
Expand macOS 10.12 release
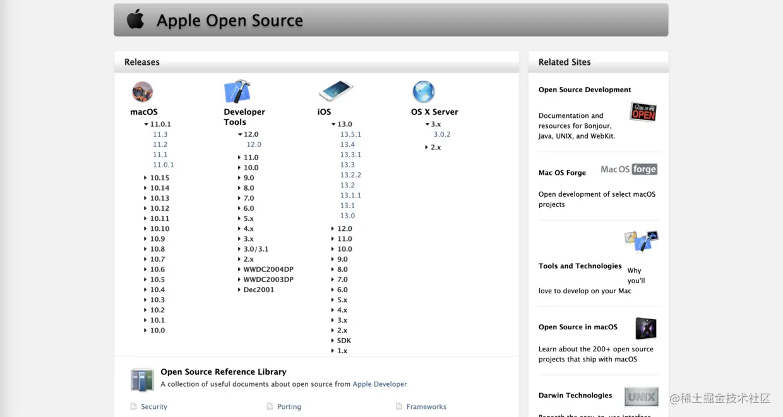pos(145,209)
